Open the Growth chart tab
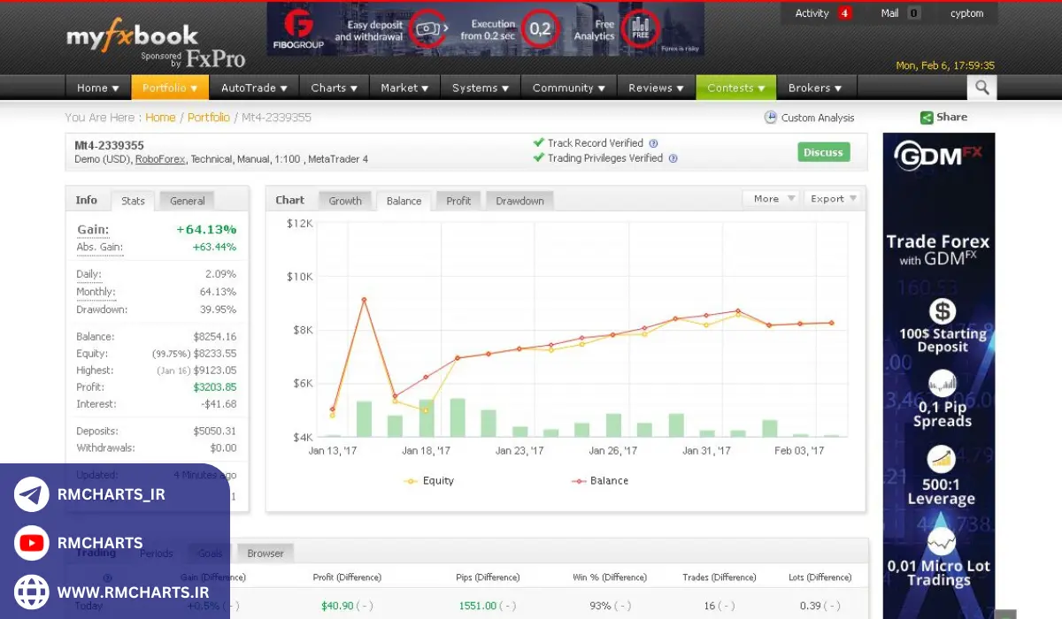This screenshot has width=1062, height=619. [x=345, y=201]
